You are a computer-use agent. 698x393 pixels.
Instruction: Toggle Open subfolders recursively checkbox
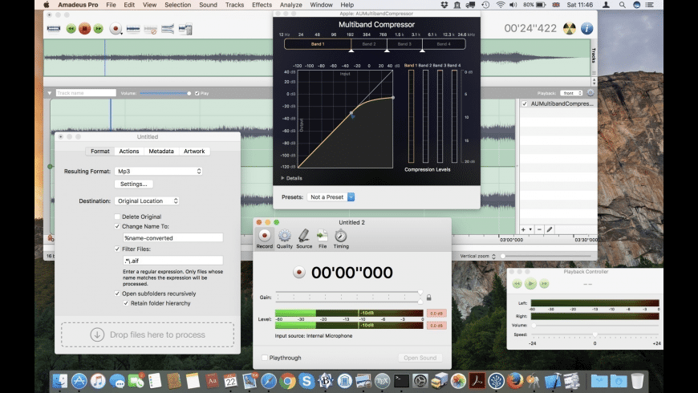[x=117, y=294]
